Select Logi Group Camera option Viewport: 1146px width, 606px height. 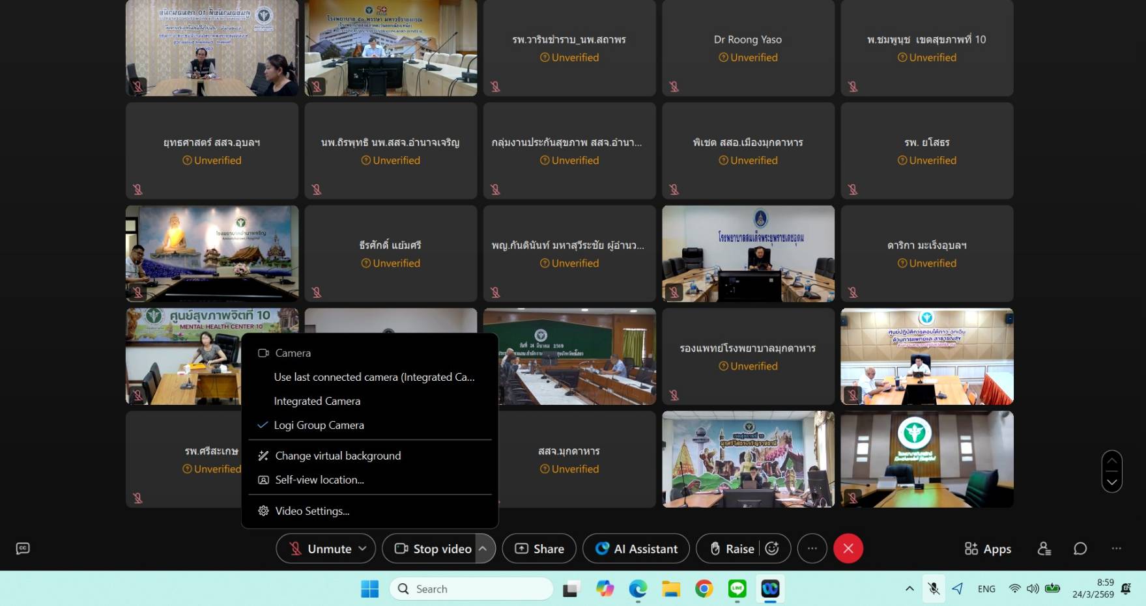[x=319, y=425]
